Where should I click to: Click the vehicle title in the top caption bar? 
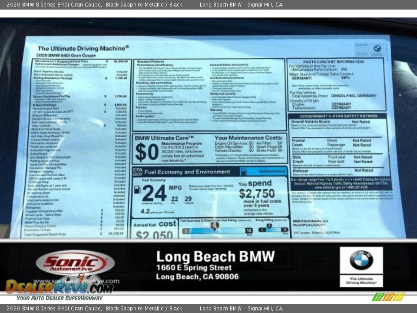point(54,4)
